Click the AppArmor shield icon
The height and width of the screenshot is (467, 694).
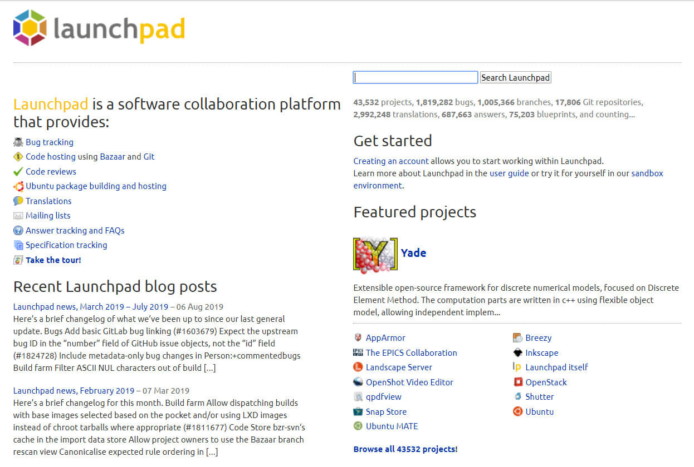coord(358,338)
